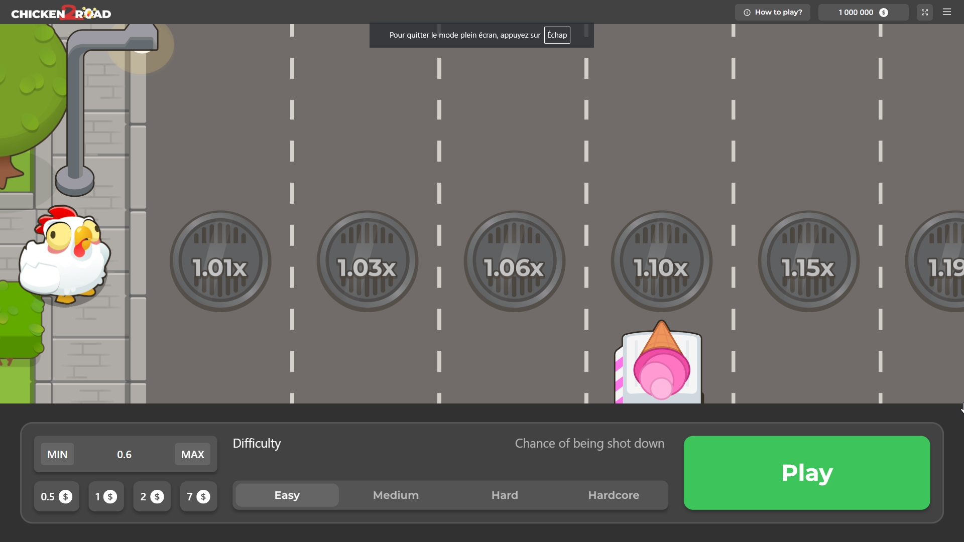Image resolution: width=964 pixels, height=542 pixels.
Task: Click the dollar coin next to balance
Action: pyautogui.click(x=884, y=13)
